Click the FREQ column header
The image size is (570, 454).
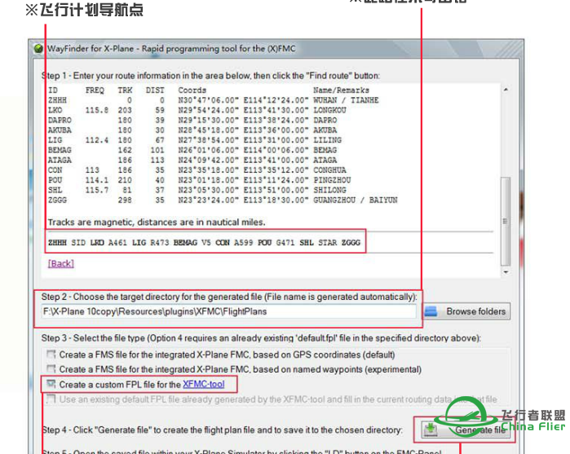pyautogui.click(x=95, y=90)
